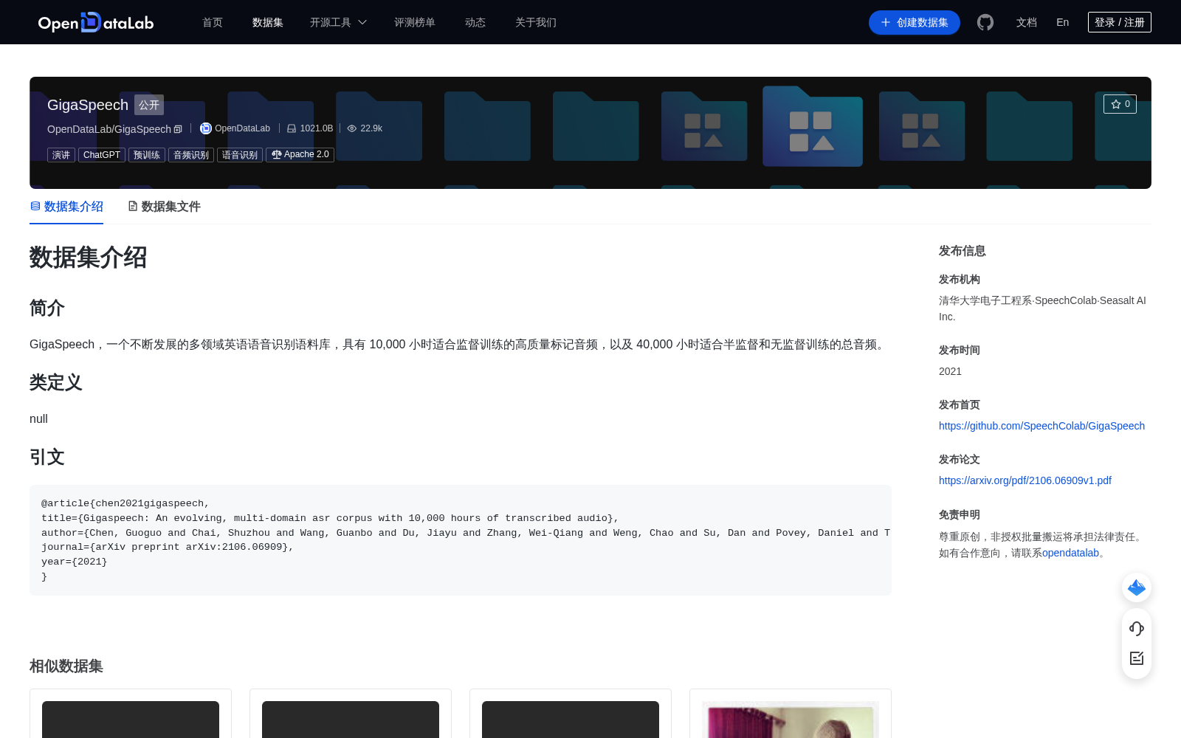Switch language to En
This screenshot has width=1181, height=738.
[x=1063, y=23]
